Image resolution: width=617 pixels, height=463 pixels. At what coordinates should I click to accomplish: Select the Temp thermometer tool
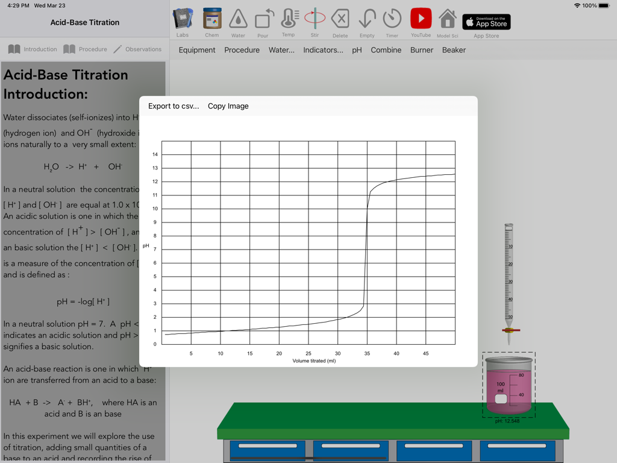click(x=289, y=21)
